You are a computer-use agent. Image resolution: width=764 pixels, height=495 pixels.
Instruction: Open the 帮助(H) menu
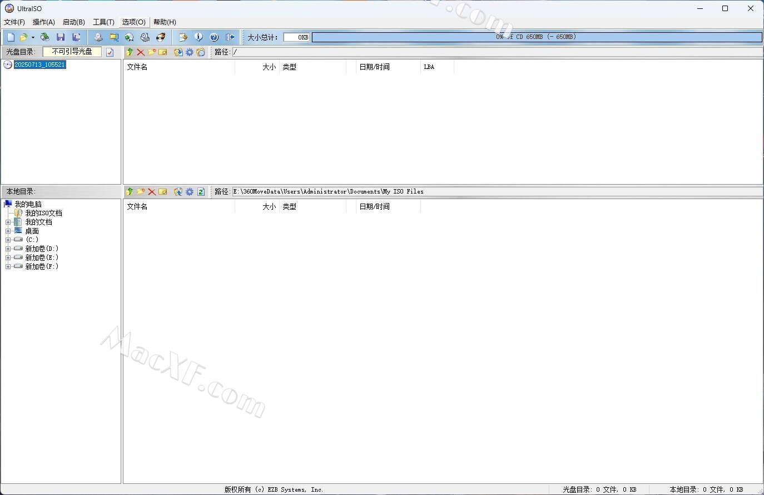[x=165, y=22]
